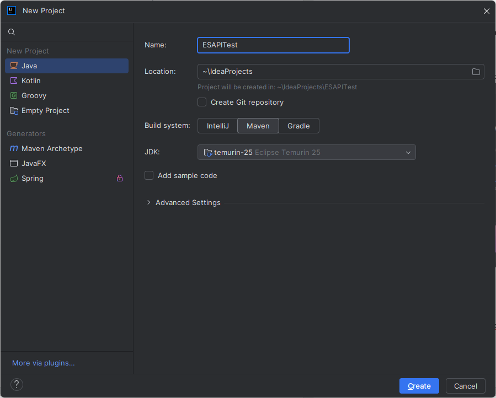
Task: Click inside the project Name field
Action: click(273, 45)
